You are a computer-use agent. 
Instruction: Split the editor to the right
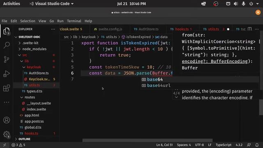(250, 29)
